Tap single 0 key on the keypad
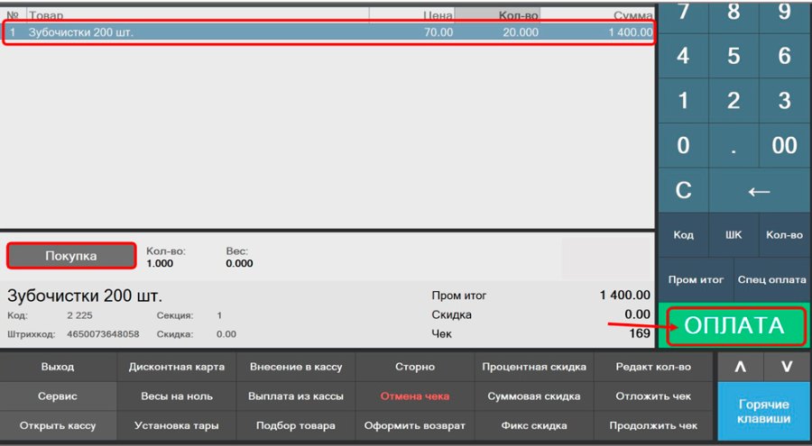 (683, 145)
